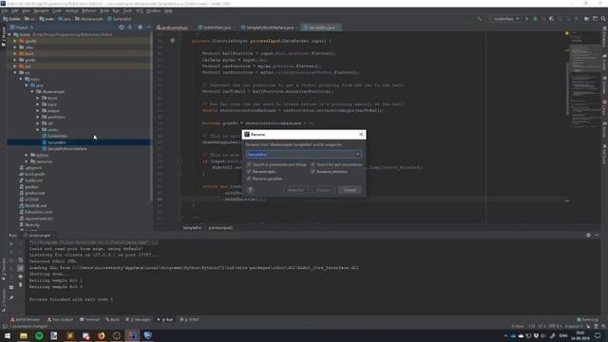Toggle Rename variables checkbox

[x=249, y=179]
